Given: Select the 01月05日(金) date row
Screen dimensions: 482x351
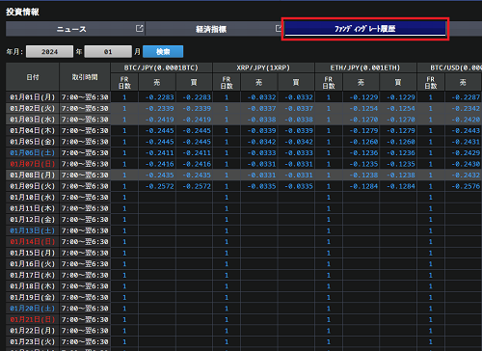Looking at the screenshot, I should click(x=33, y=142).
